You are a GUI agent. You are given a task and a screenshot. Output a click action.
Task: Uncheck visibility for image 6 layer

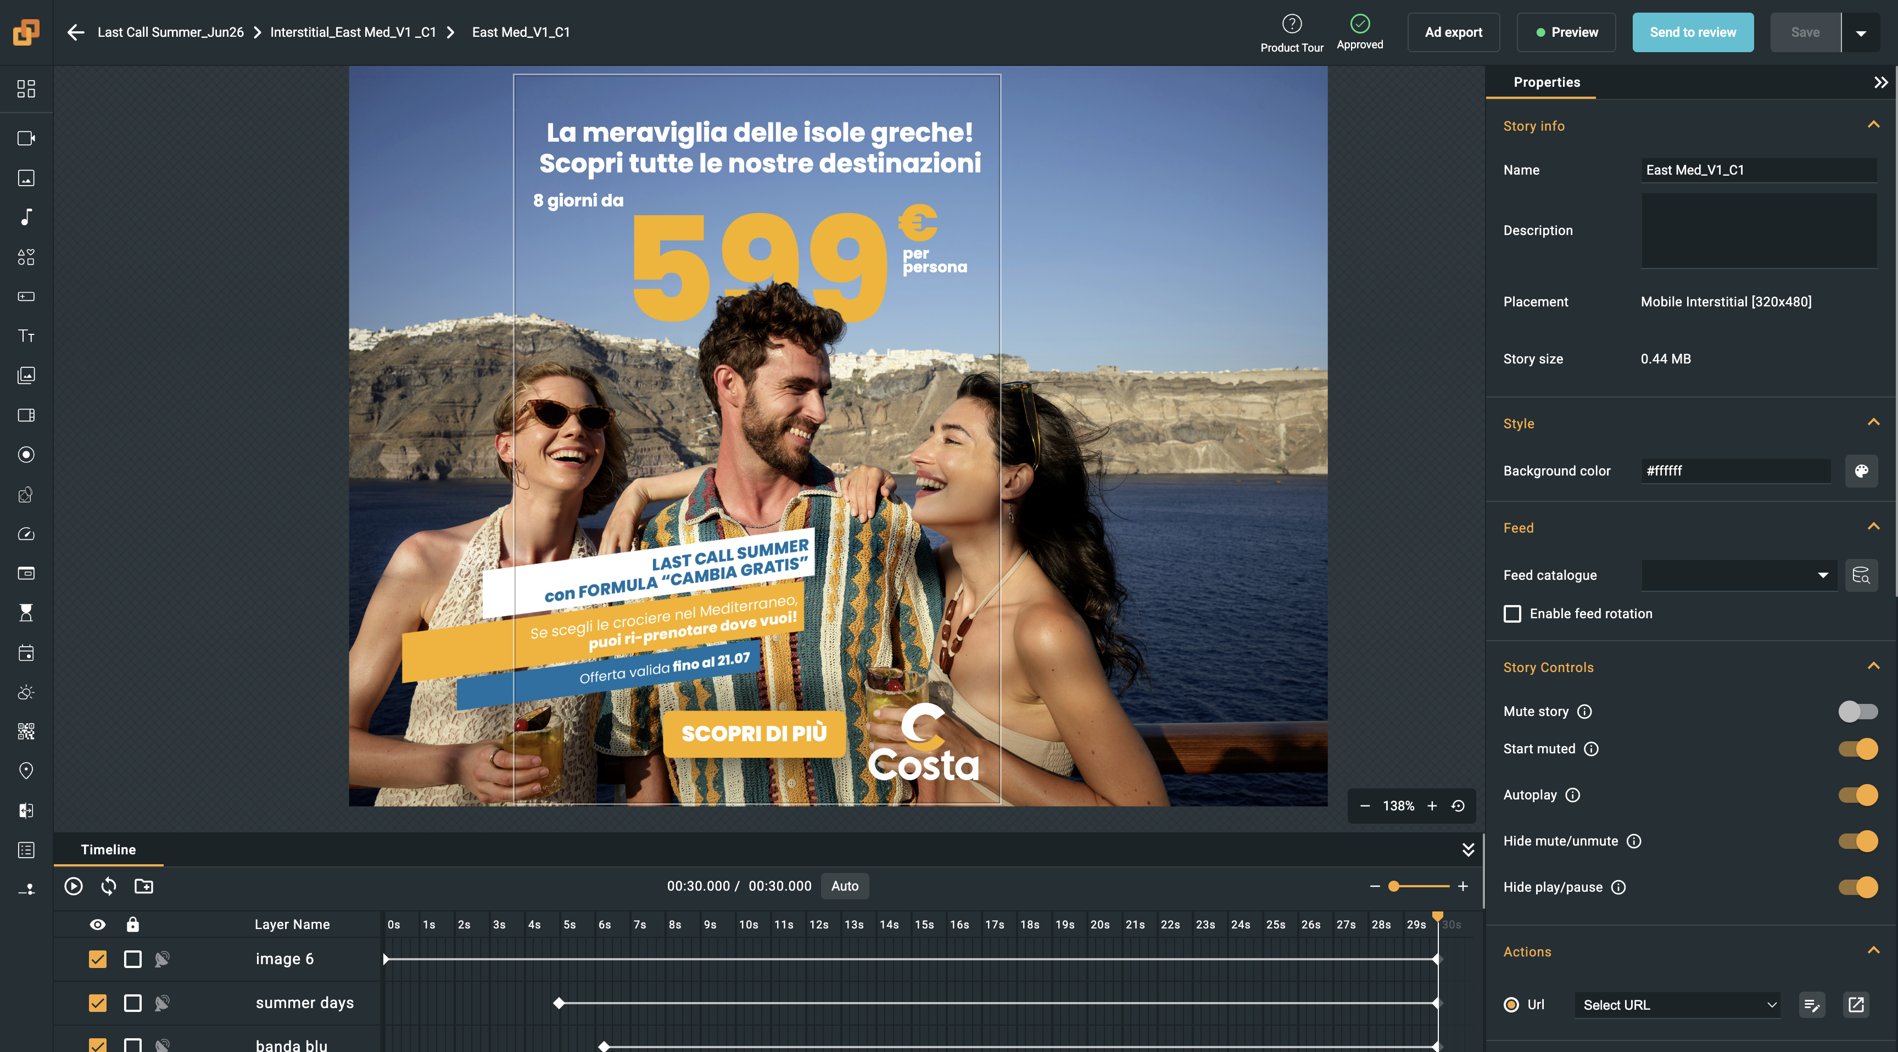[x=97, y=959]
